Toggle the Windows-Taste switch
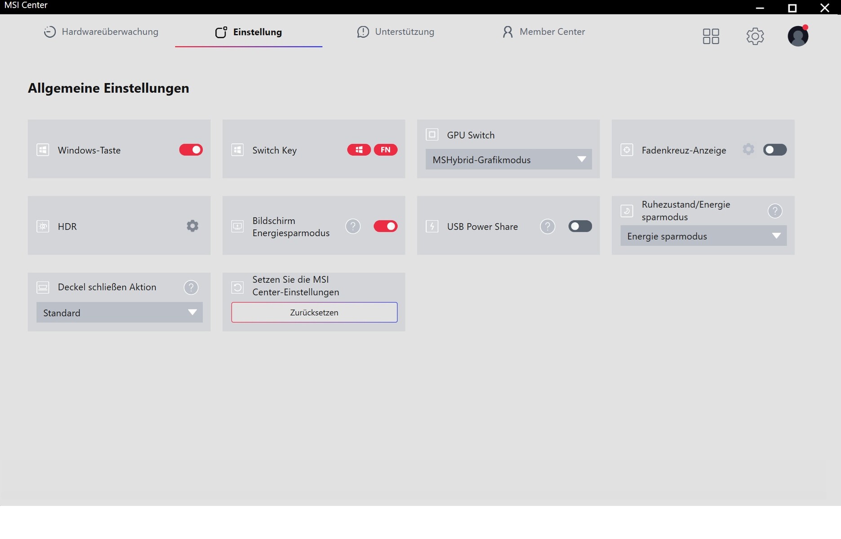Viewport: 841px width, 539px height. click(x=191, y=150)
